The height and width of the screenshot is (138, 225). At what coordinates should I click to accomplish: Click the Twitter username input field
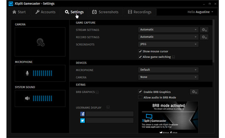110,121
